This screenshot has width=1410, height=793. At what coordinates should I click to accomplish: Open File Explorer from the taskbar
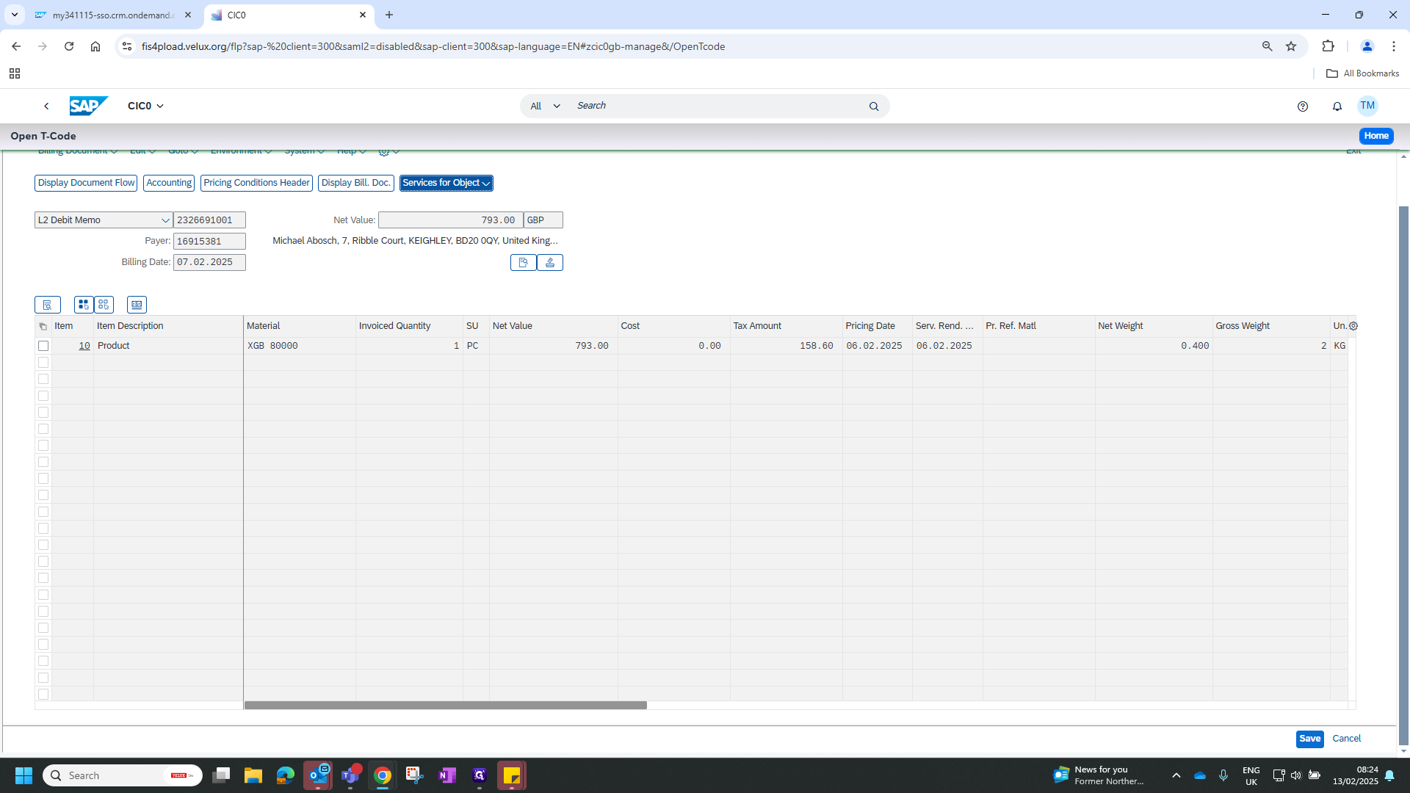pos(253,775)
